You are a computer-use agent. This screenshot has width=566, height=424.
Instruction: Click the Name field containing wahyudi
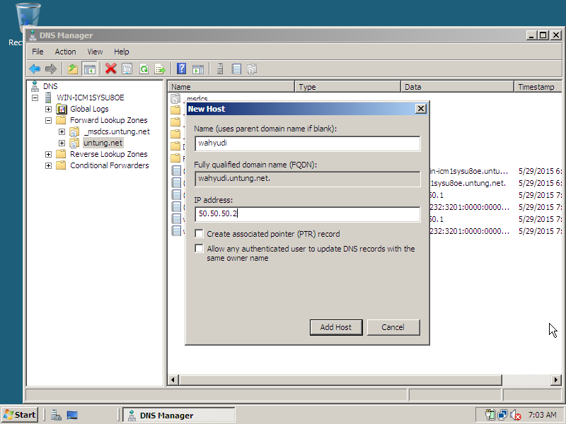click(x=307, y=143)
